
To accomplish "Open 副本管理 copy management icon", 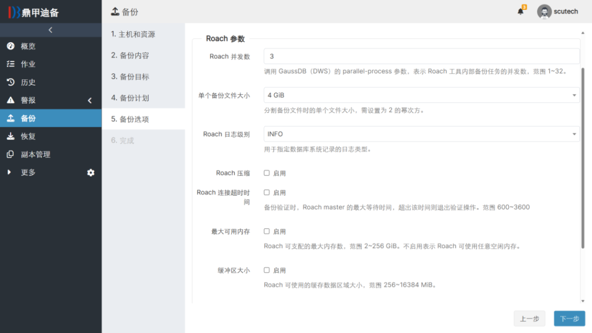I will pos(10,154).
